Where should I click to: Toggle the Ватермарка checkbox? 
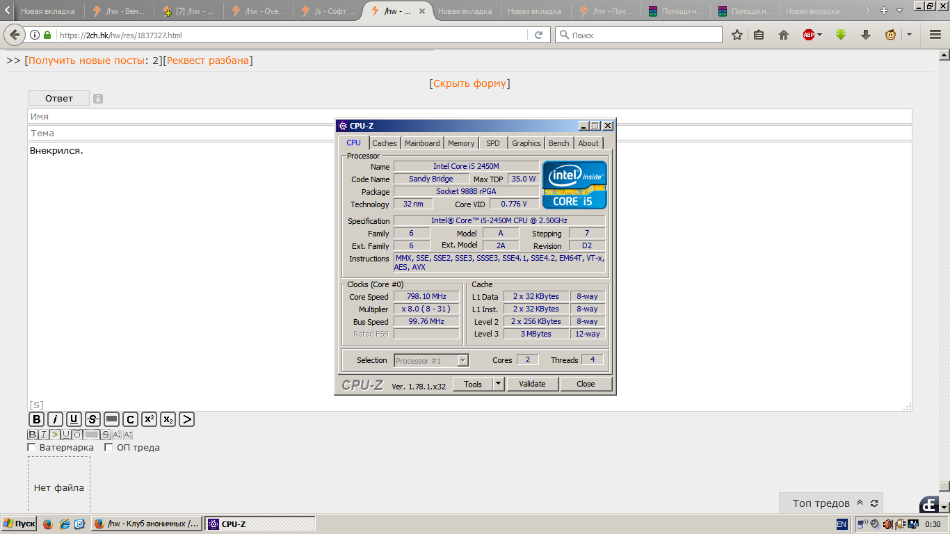pyautogui.click(x=31, y=447)
